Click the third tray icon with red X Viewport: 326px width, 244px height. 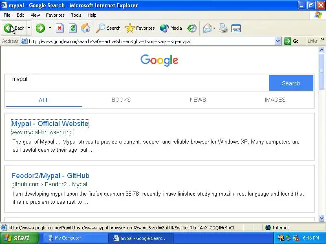pyautogui.click(x=295, y=238)
